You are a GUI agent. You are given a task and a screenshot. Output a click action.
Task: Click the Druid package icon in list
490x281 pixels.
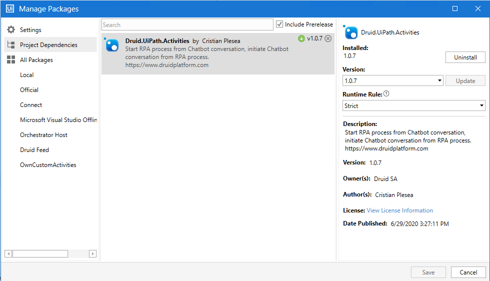tap(112, 45)
